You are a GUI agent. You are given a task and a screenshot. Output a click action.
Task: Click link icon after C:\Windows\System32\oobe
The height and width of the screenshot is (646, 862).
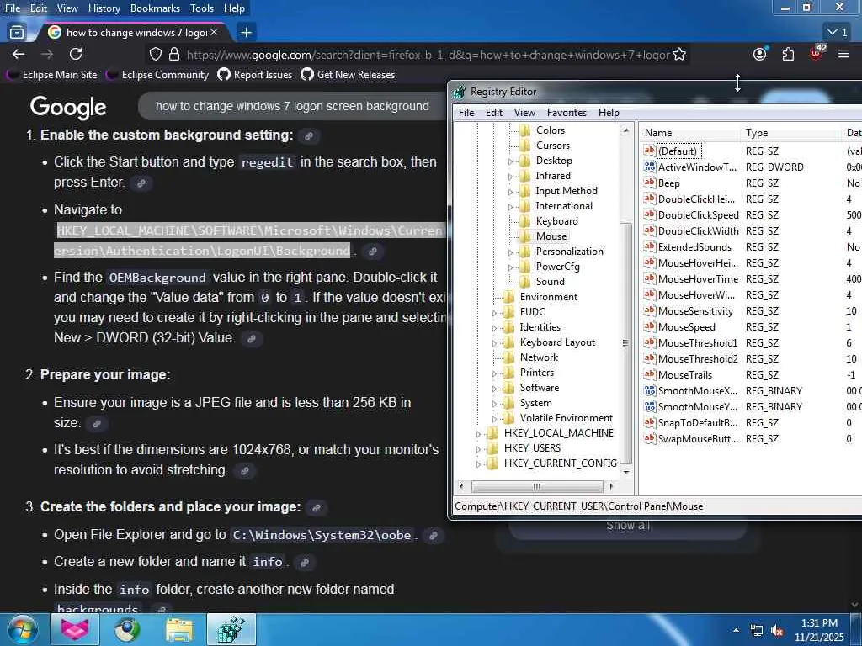coord(434,536)
